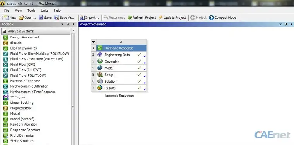Click the Fluid Flow (POLYFLOW) icon
This screenshot has height=145, width=294.
[x=6, y=75]
